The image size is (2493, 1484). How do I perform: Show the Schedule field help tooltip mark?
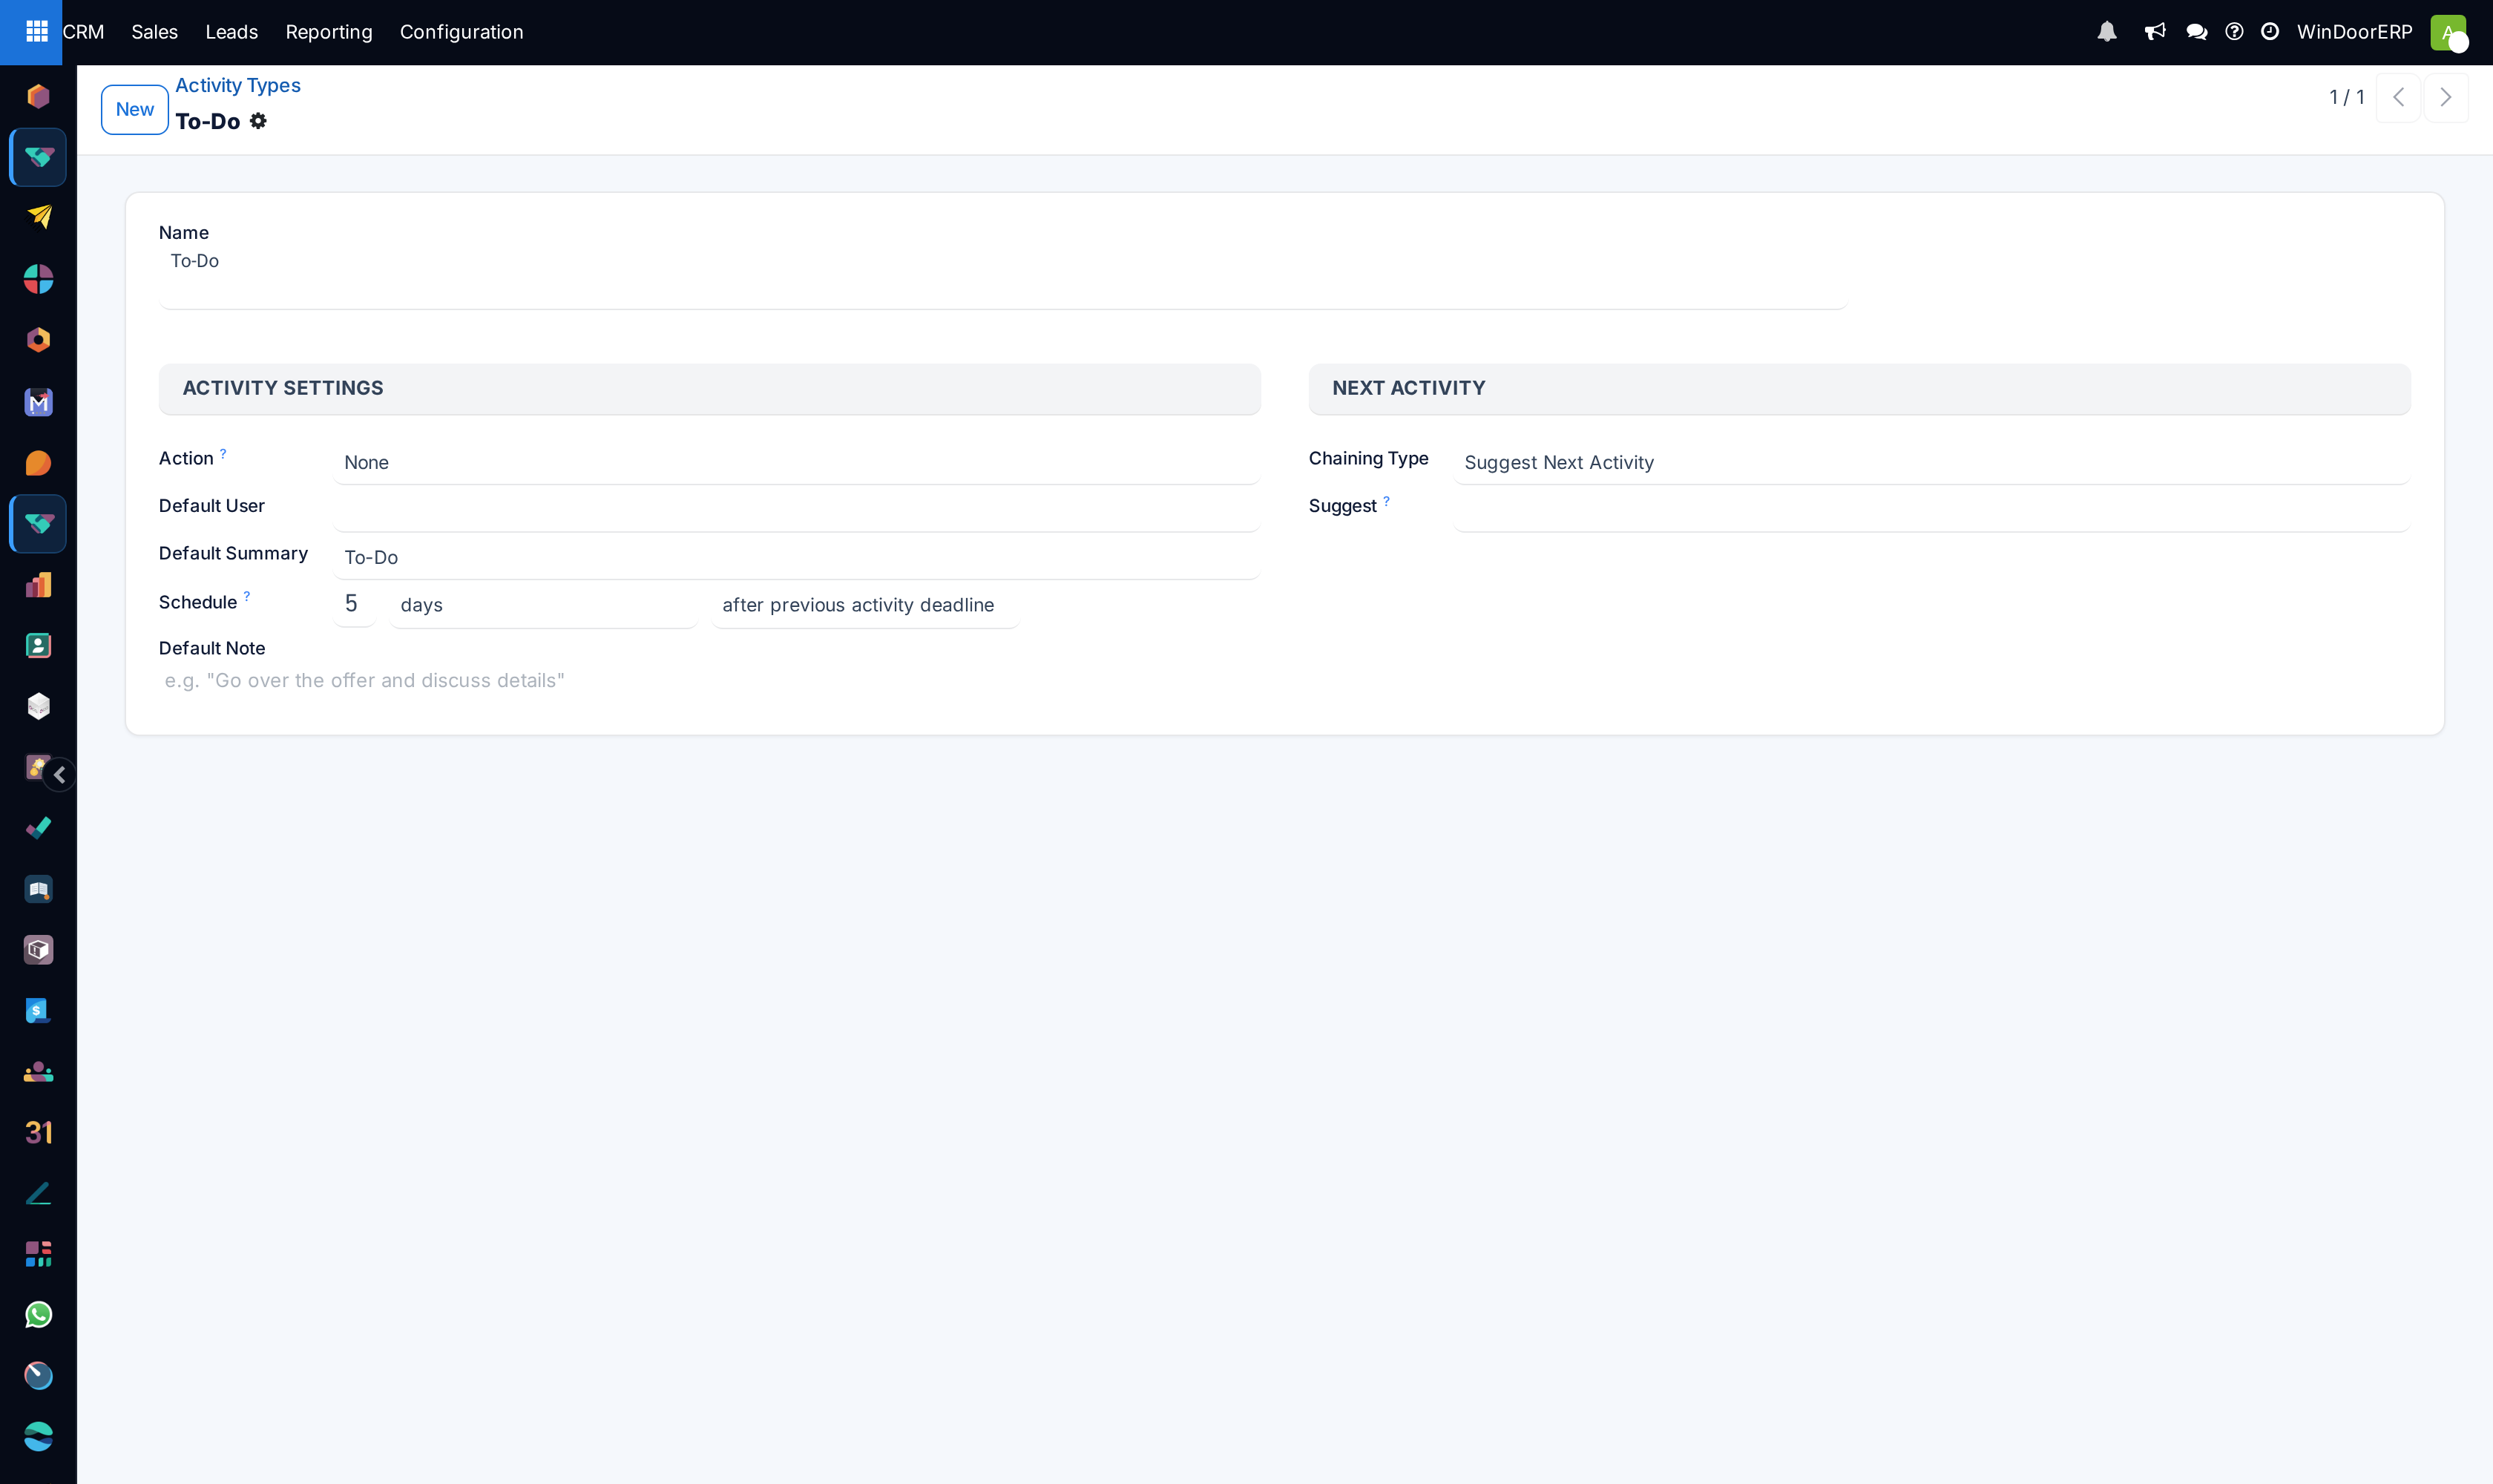click(x=247, y=596)
